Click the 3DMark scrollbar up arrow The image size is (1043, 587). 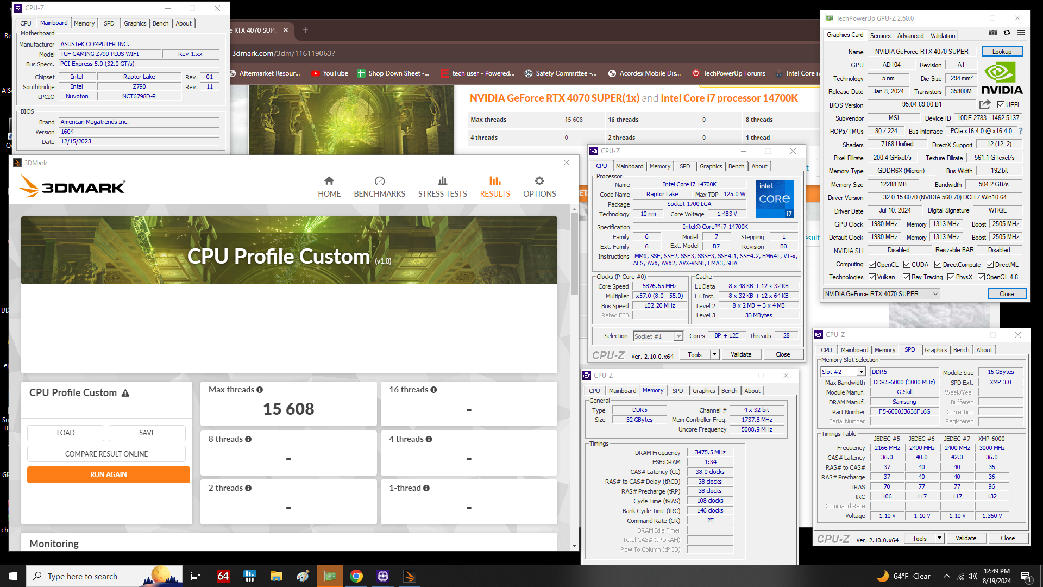click(x=574, y=209)
